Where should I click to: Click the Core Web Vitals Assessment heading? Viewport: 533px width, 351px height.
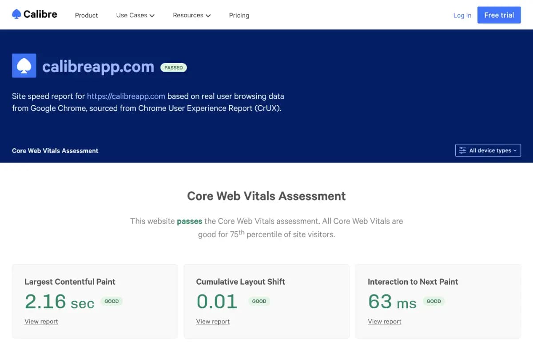click(266, 196)
